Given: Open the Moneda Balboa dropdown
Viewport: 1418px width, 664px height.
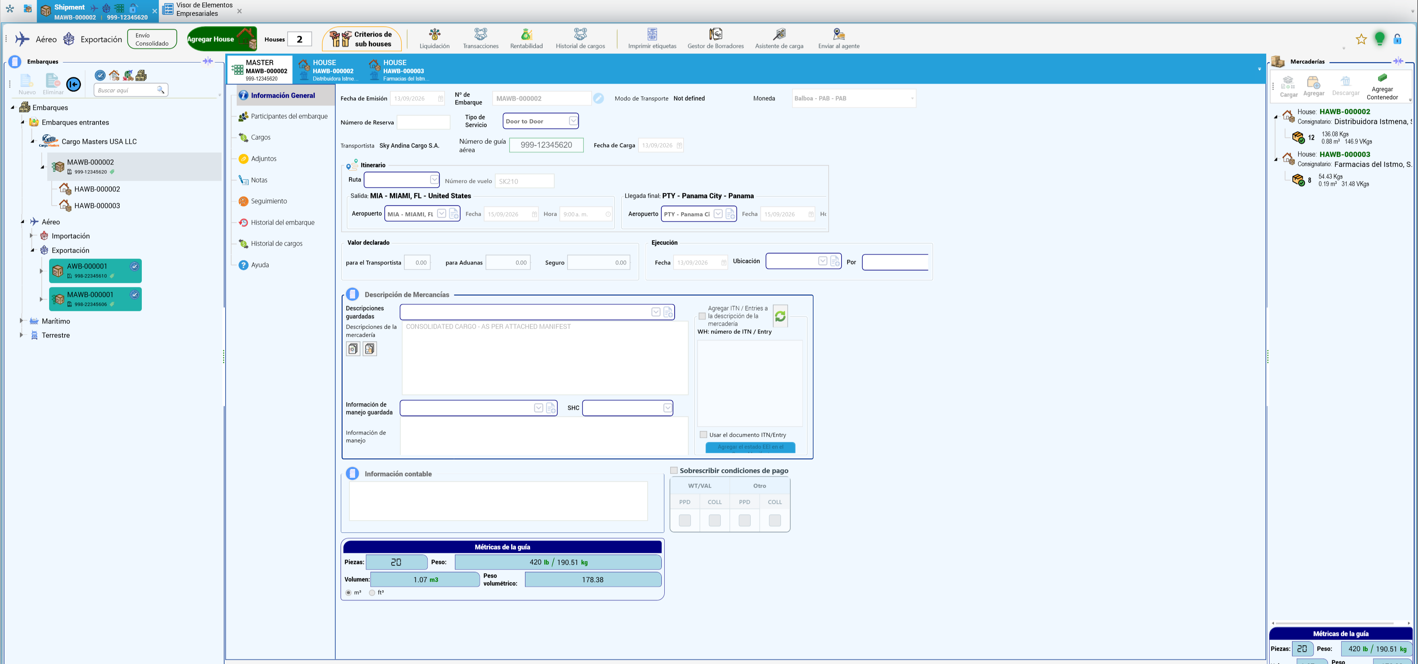Looking at the screenshot, I should (912, 98).
